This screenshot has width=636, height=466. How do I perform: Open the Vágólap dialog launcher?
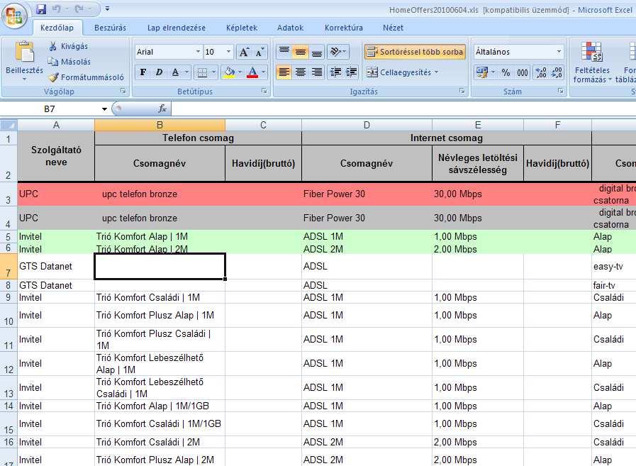point(123,91)
